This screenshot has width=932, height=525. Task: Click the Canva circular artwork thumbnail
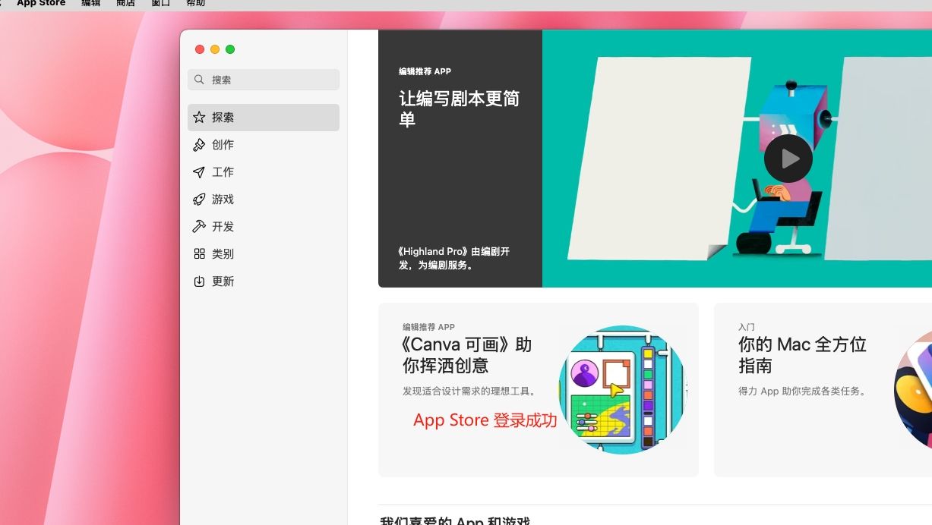pos(622,390)
